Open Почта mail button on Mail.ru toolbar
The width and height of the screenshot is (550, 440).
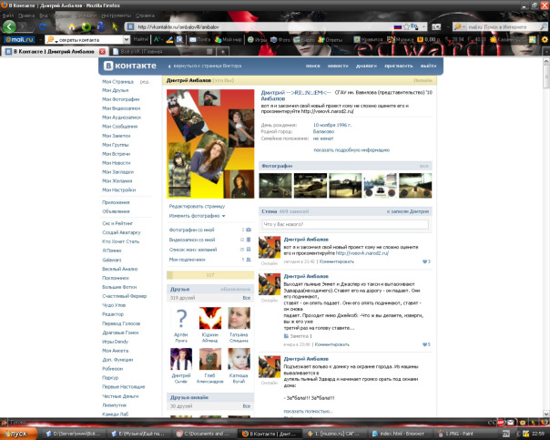[200, 40]
